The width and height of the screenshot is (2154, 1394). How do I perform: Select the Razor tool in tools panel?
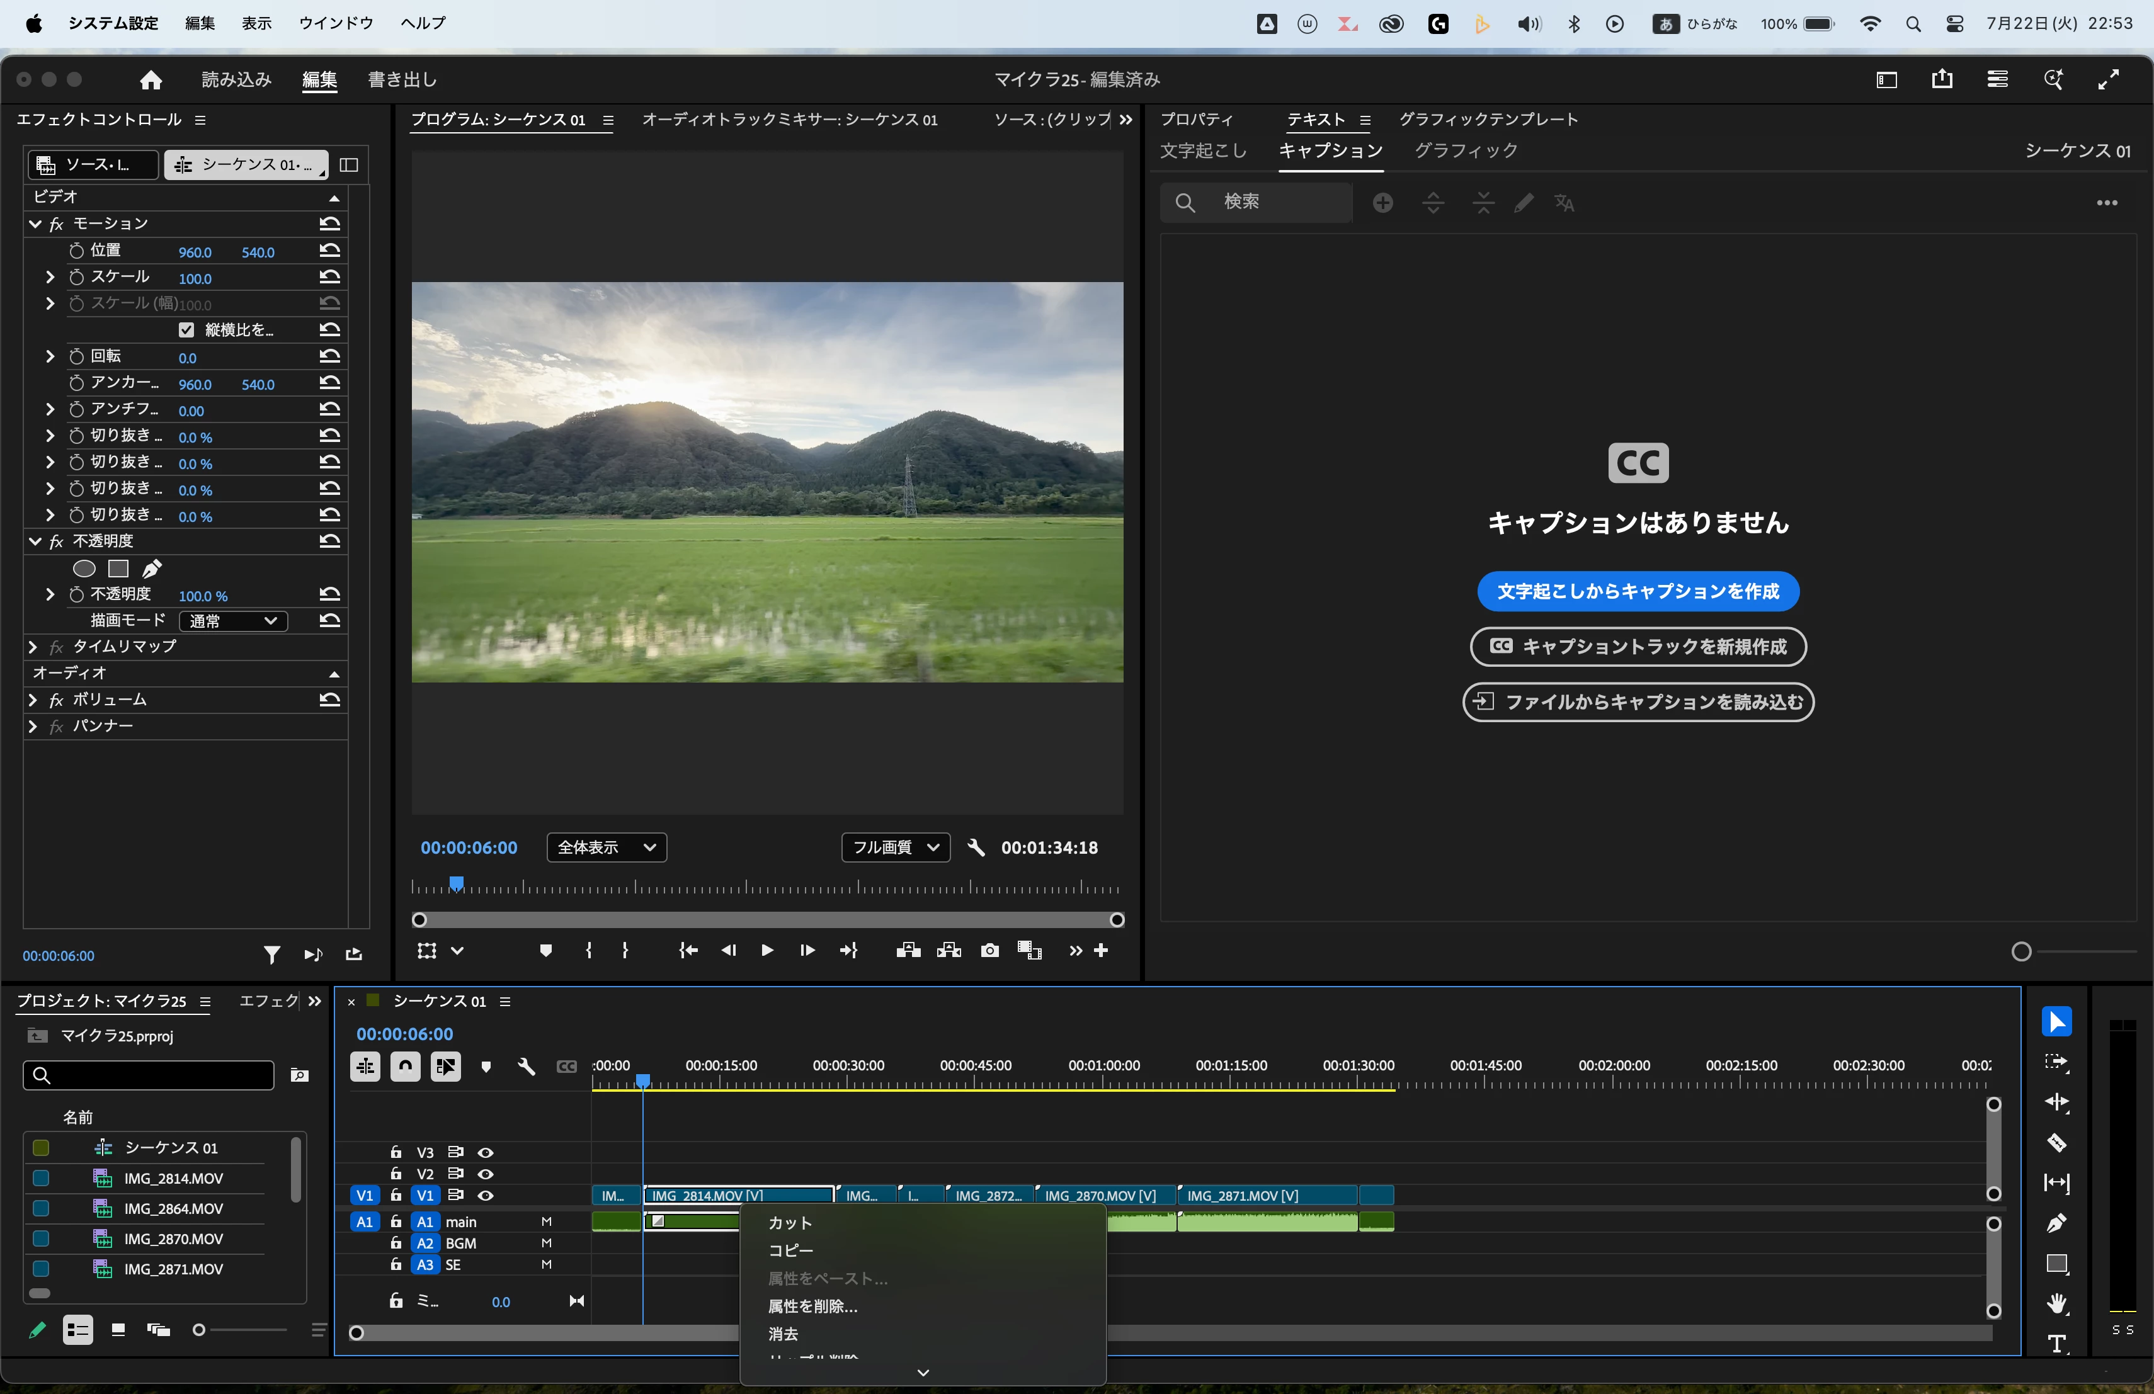pyautogui.click(x=2056, y=1143)
